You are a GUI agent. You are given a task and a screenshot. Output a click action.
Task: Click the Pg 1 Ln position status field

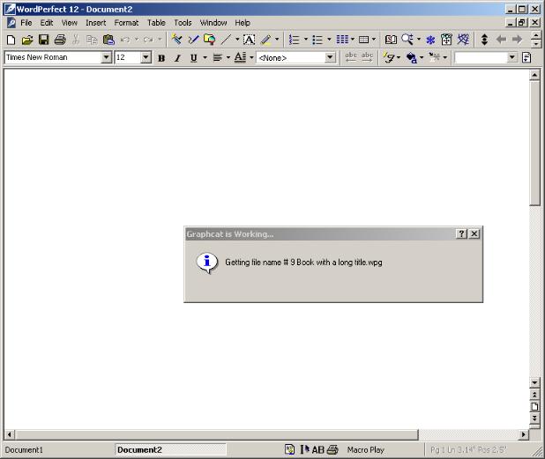pos(468,450)
